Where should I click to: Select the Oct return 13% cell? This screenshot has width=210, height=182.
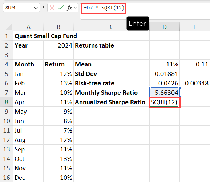(58, 159)
